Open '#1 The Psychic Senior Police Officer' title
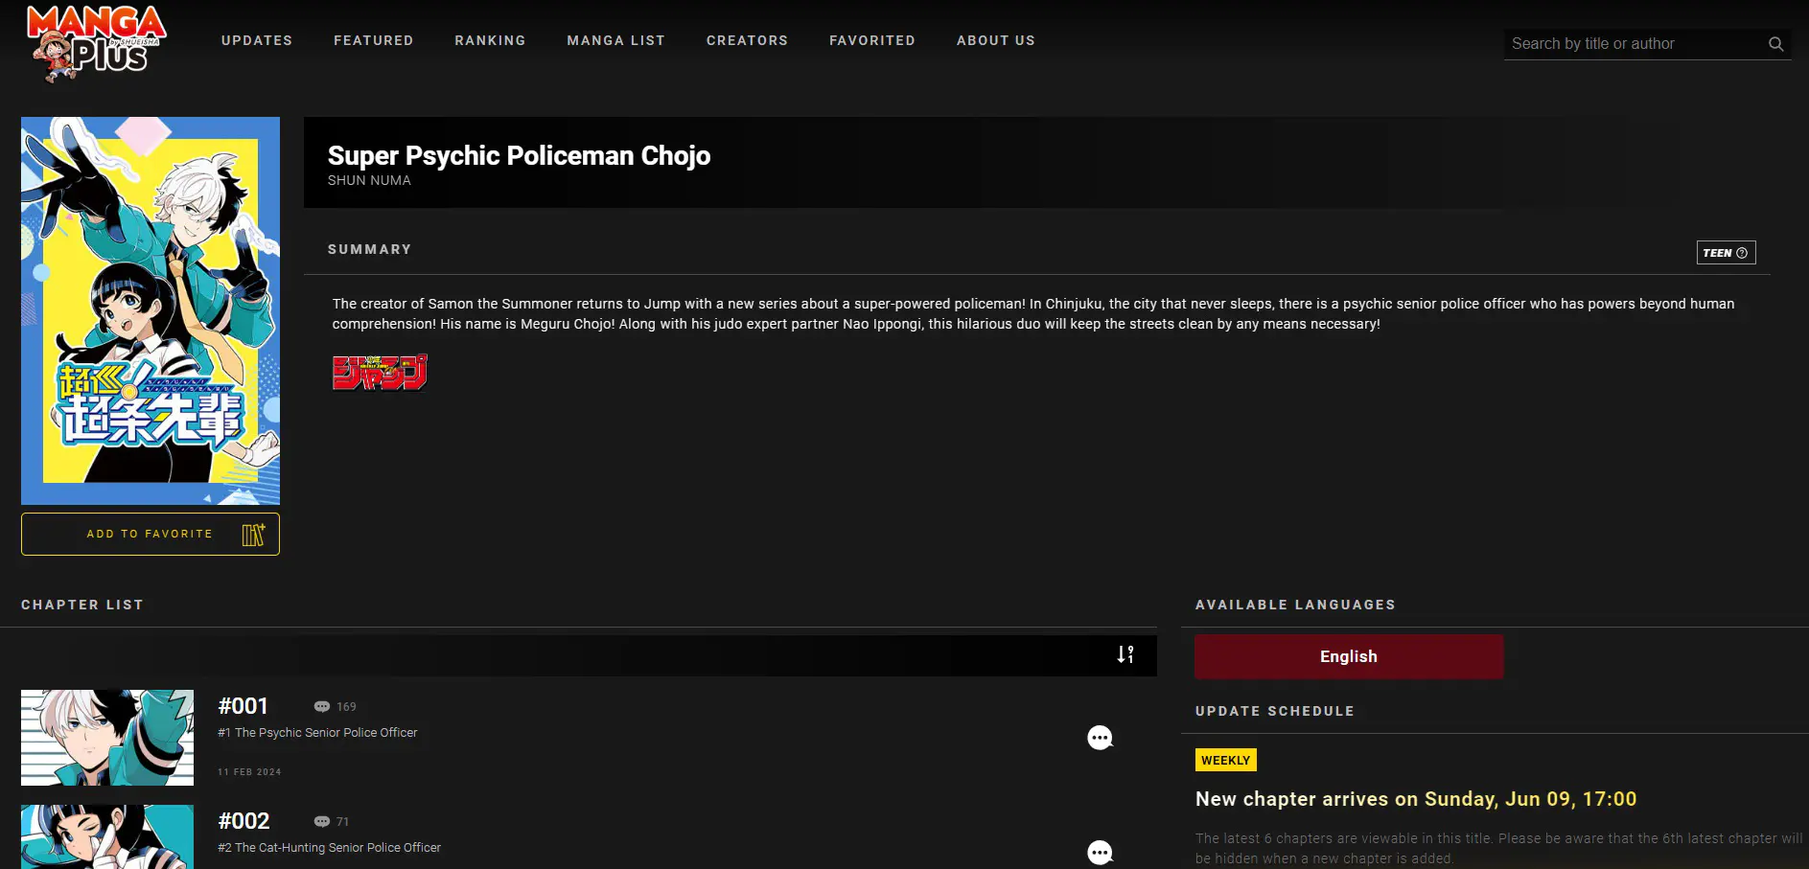This screenshot has height=869, width=1809. pos(317,733)
